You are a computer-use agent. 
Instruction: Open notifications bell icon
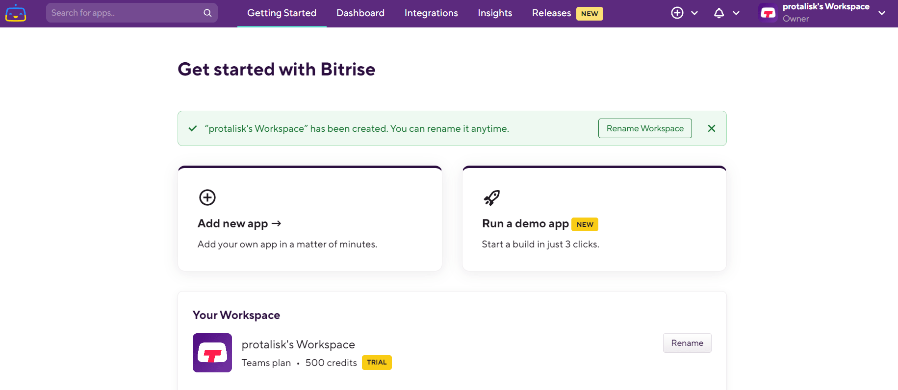point(719,13)
